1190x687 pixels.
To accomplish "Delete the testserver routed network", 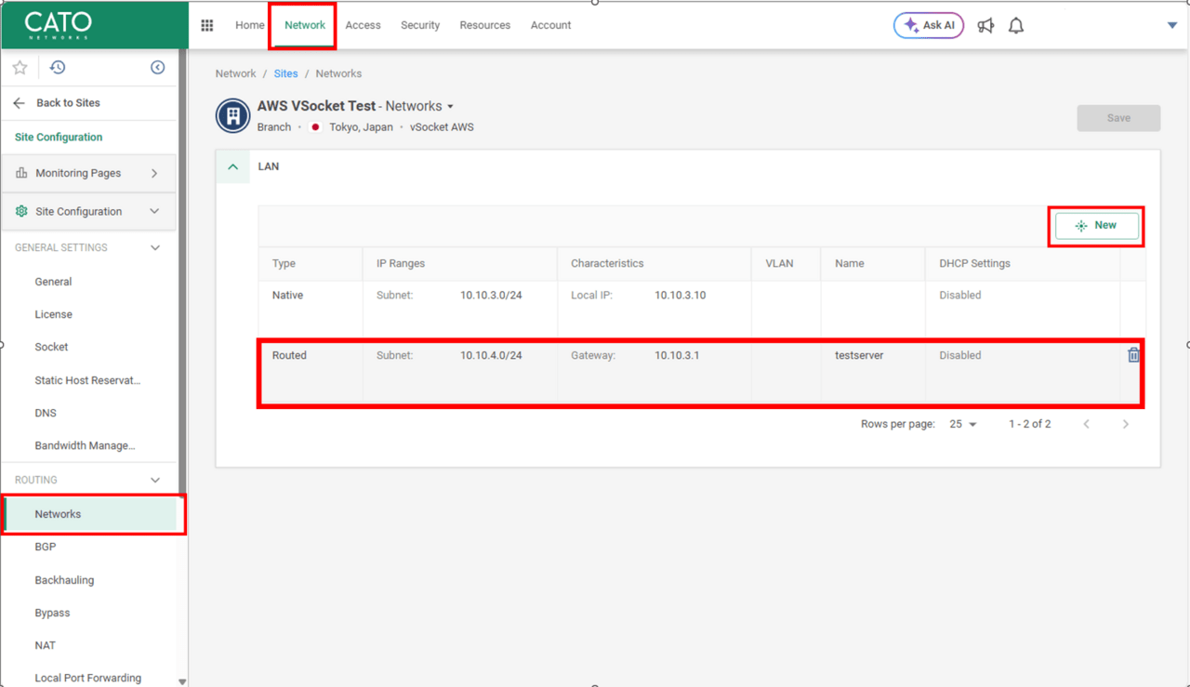I will click(x=1133, y=355).
